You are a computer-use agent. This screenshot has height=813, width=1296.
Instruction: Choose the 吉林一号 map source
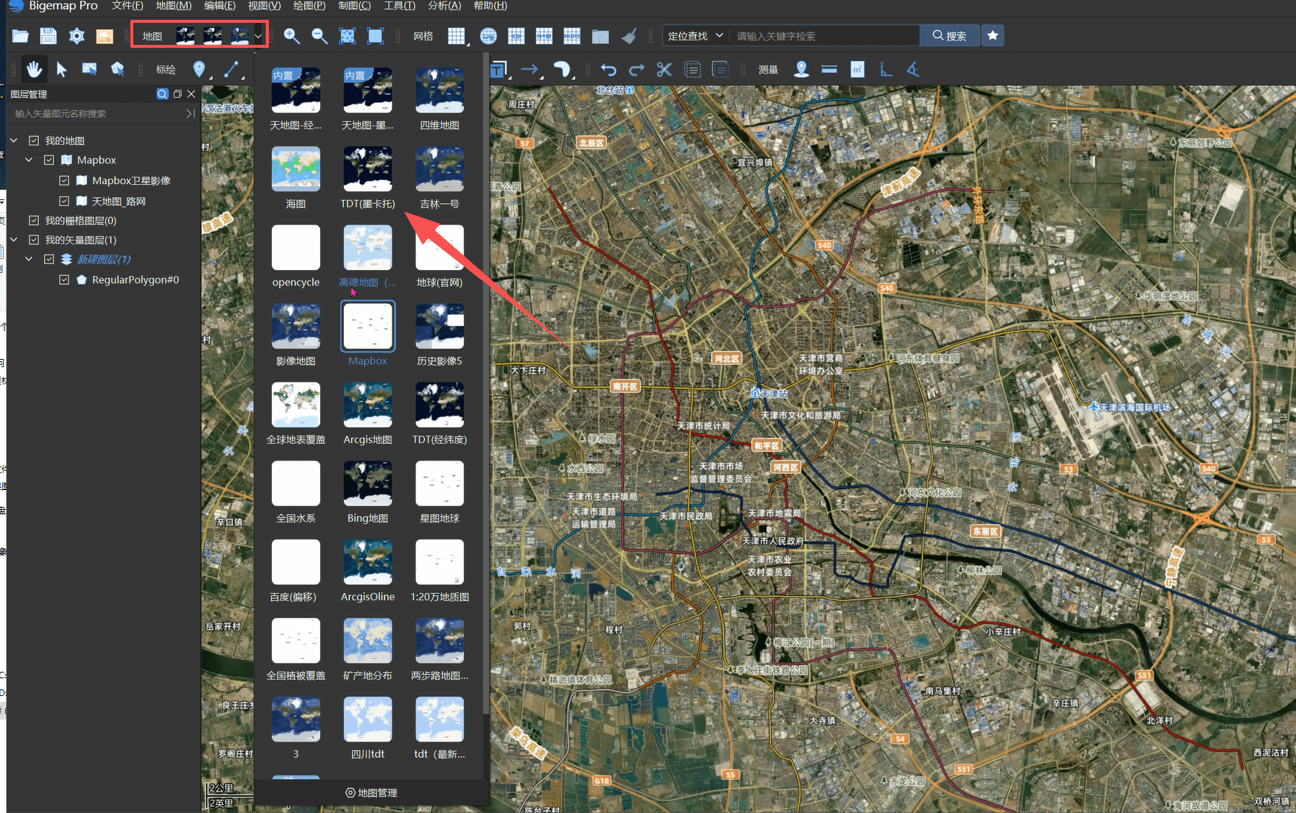click(440, 177)
